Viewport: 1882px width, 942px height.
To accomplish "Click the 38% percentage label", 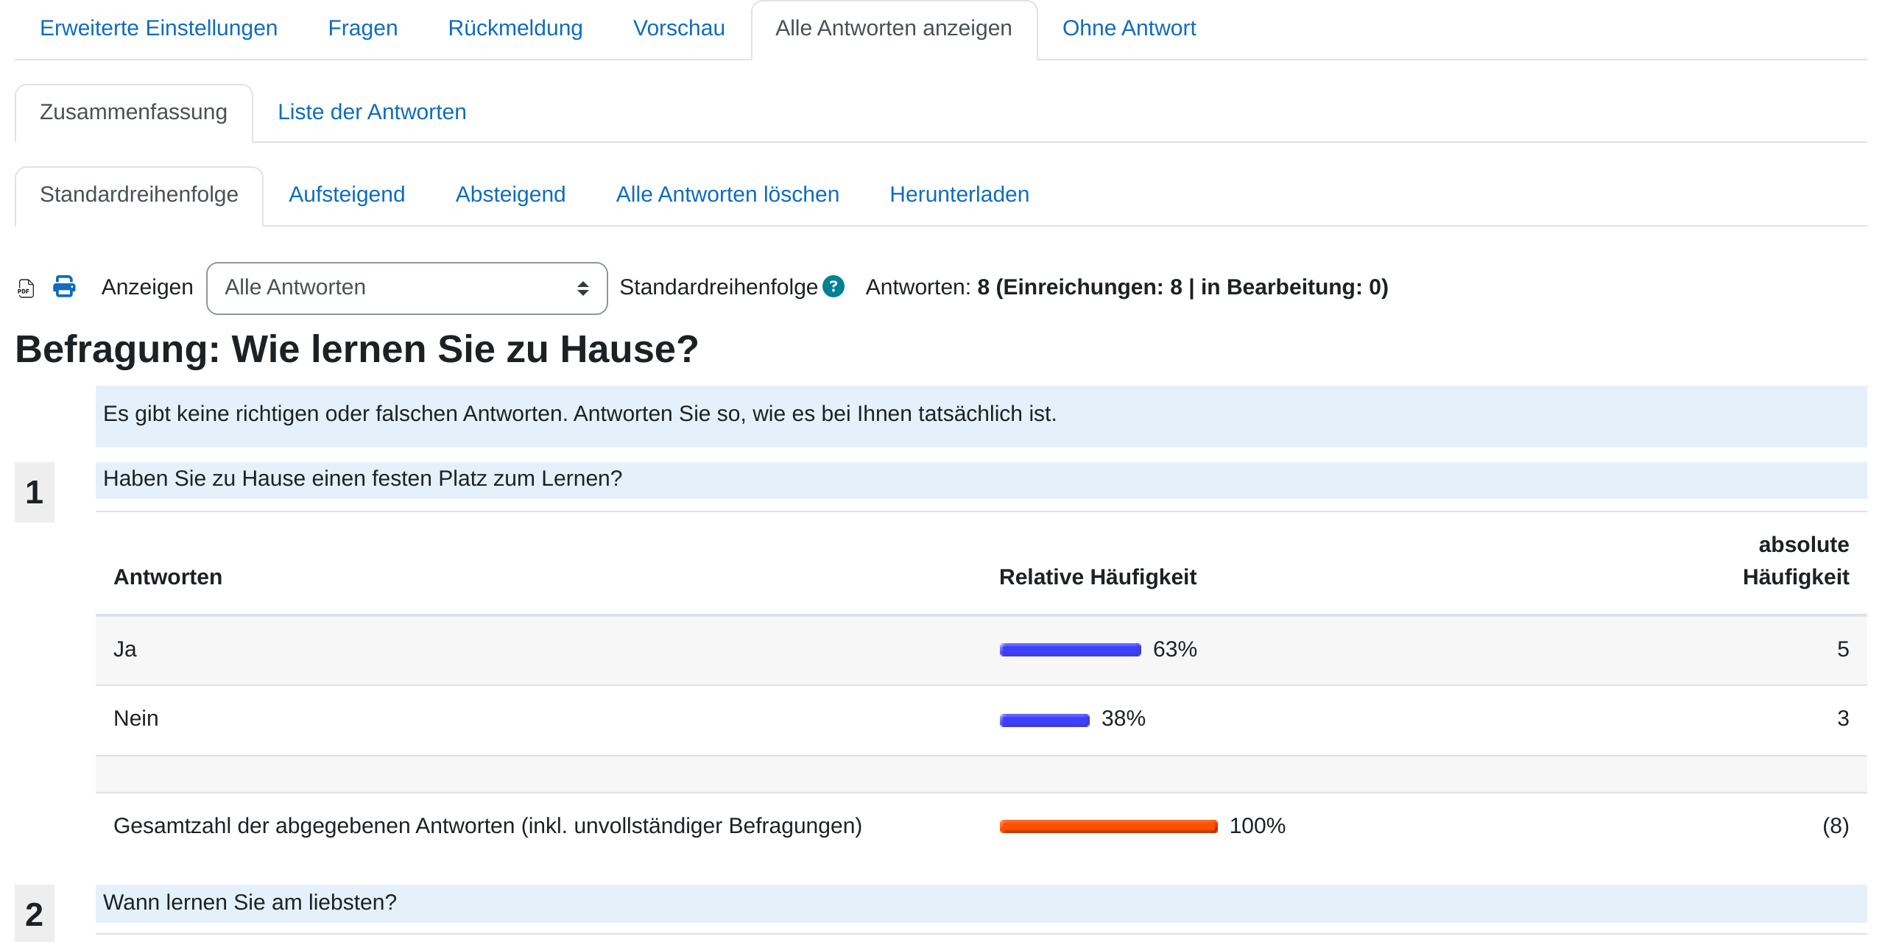I will pos(1123,718).
